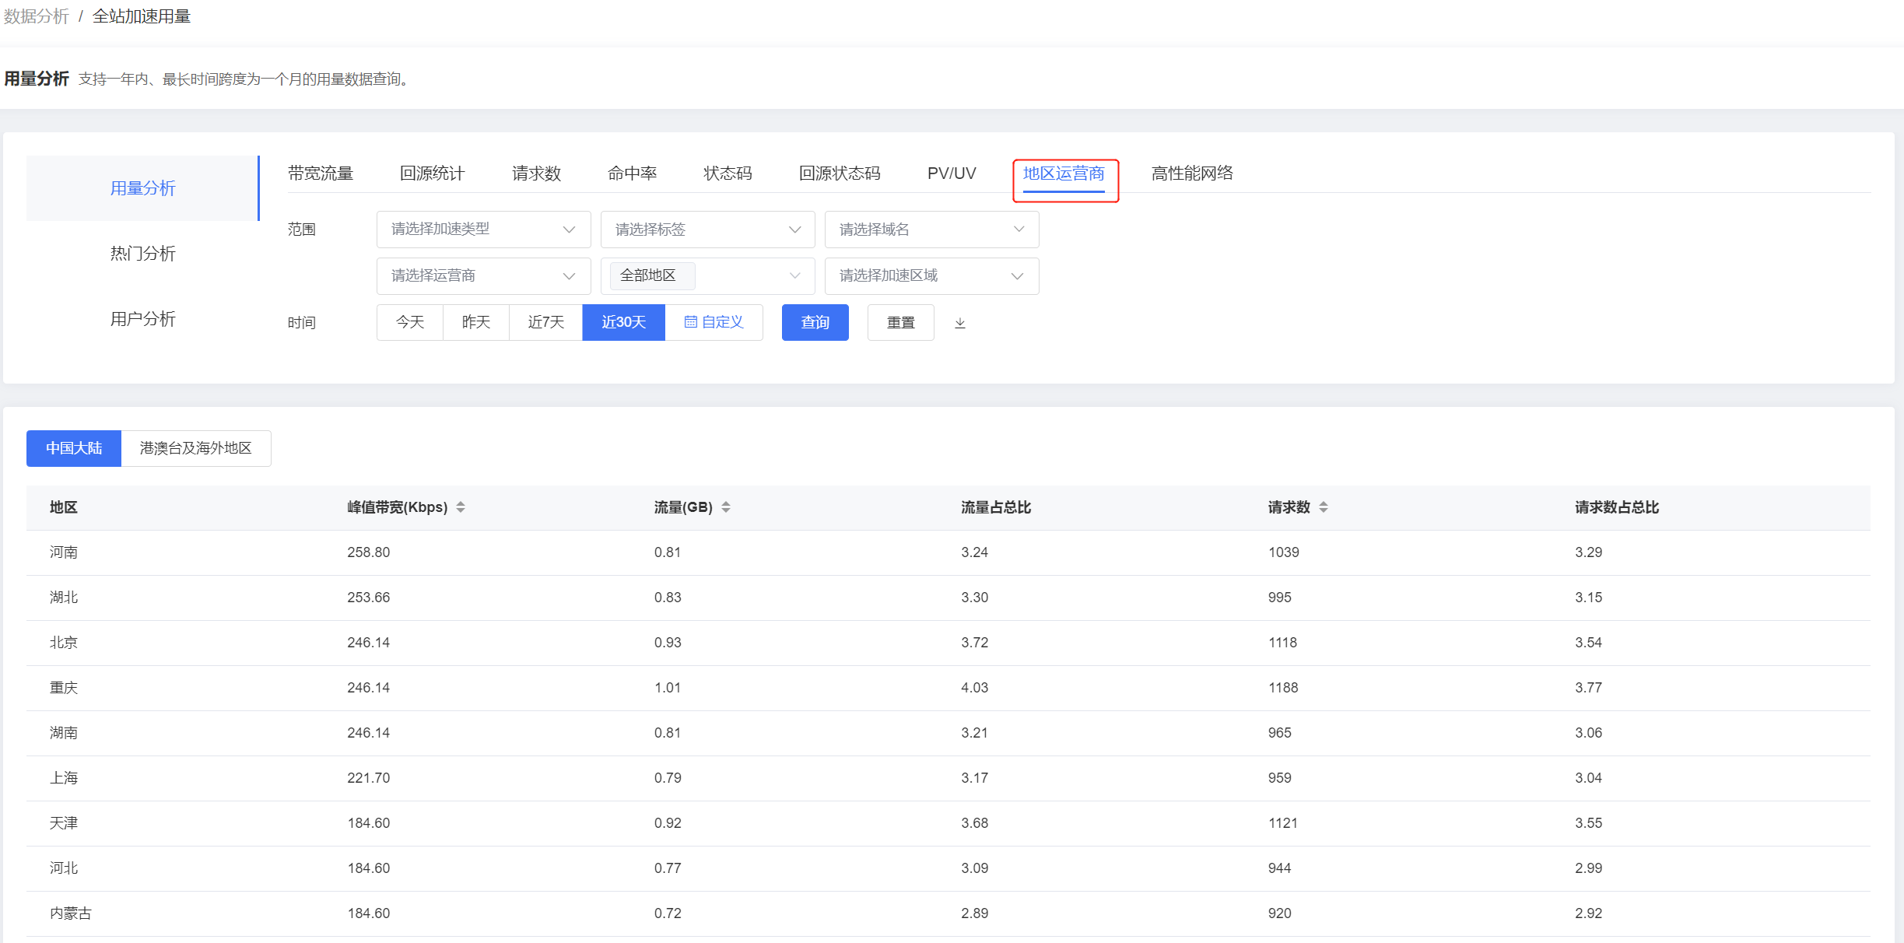1904x943 pixels.
Task: Click request count value 1039
Action: click(1284, 552)
